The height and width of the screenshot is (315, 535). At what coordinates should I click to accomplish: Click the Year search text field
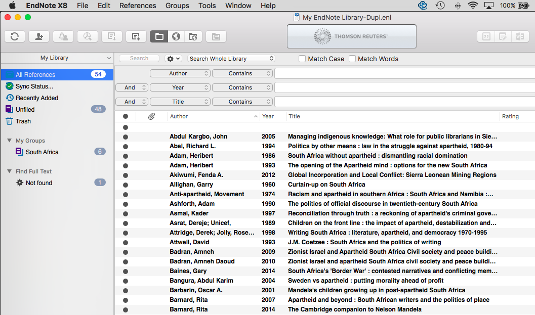(404, 87)
